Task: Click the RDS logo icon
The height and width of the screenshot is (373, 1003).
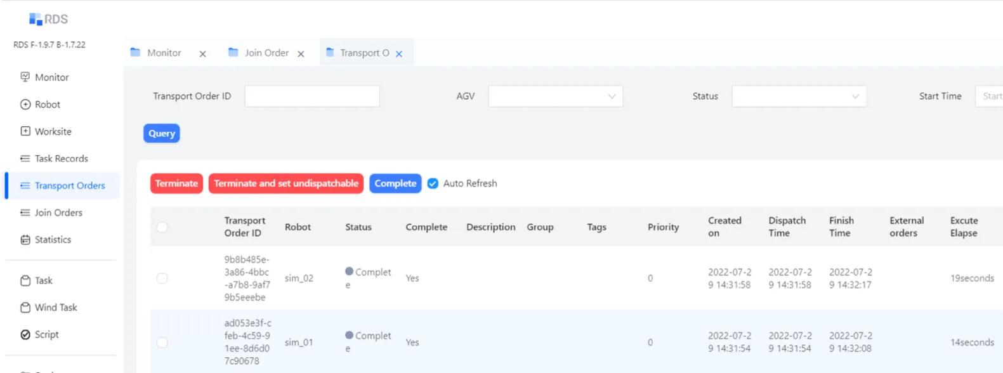Action: click(36, 20)
